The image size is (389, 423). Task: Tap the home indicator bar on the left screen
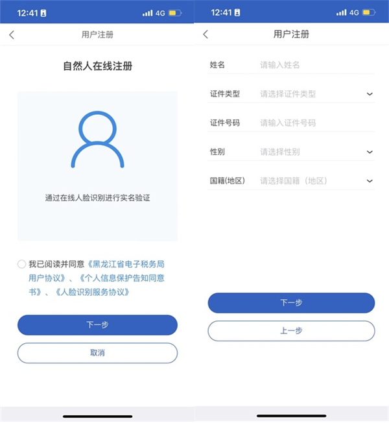(97, 416)
